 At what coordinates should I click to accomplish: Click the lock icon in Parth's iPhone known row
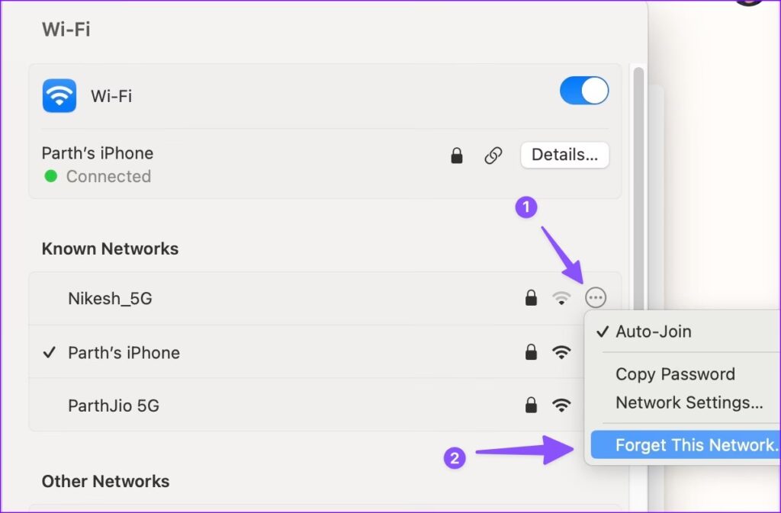531,352
